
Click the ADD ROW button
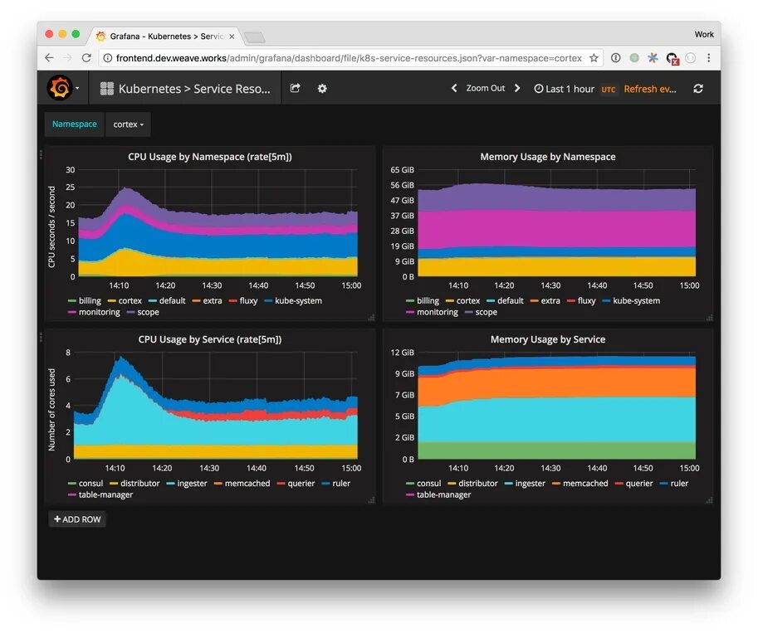[77, 519]
